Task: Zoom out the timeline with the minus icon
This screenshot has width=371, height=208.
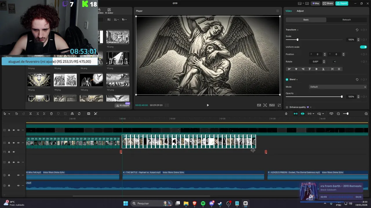Action: point(338,114)
